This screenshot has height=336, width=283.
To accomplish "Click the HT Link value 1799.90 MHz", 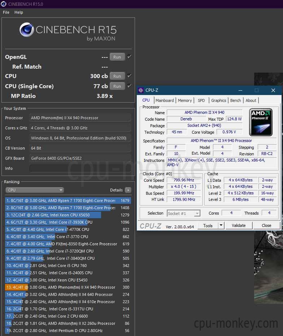I will tap(184, 199).
